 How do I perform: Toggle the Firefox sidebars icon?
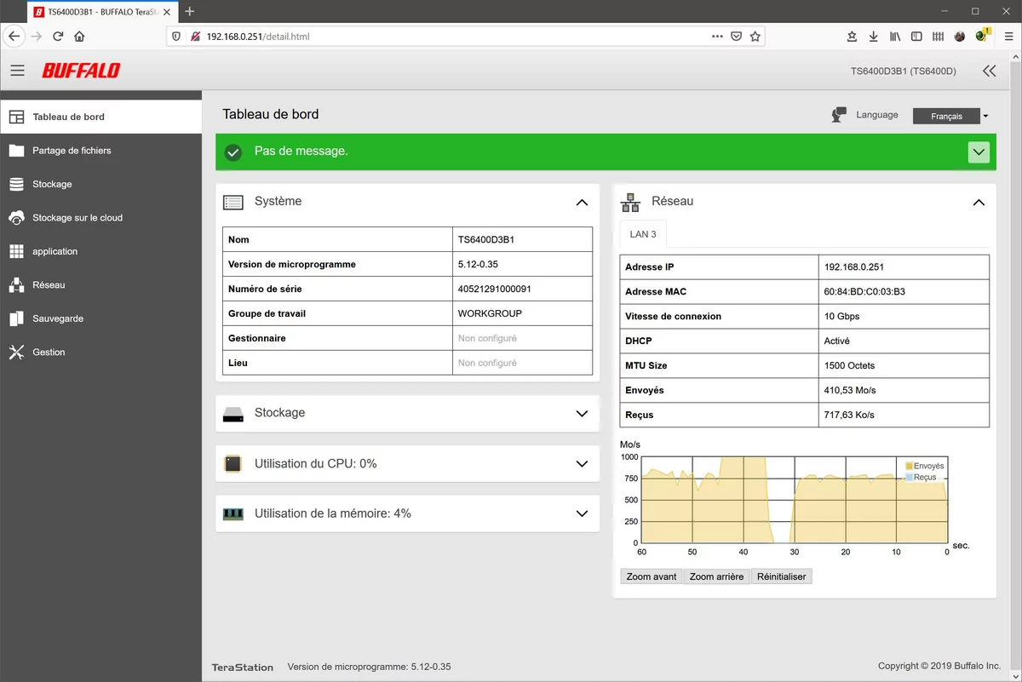916,37
